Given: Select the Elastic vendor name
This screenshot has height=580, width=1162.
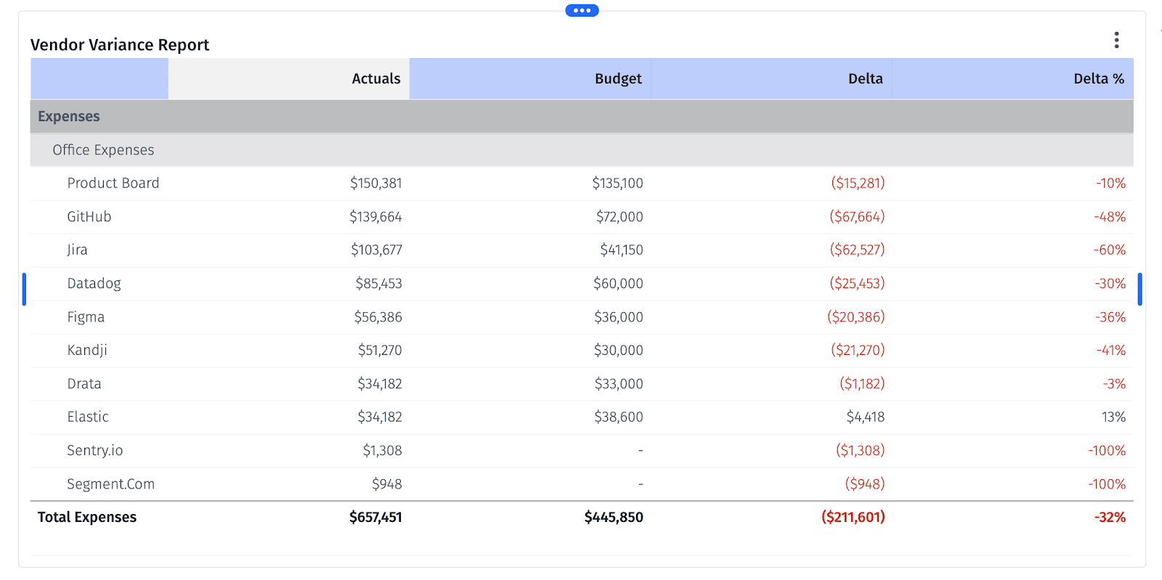Looking at the screenshot, I should tap(88, 417).
